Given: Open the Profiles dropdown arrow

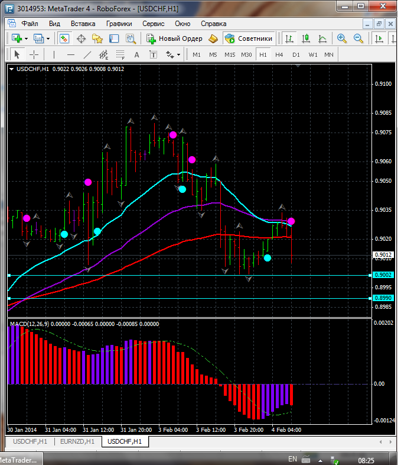Looking at the screenshot, I should pos(48,38).
